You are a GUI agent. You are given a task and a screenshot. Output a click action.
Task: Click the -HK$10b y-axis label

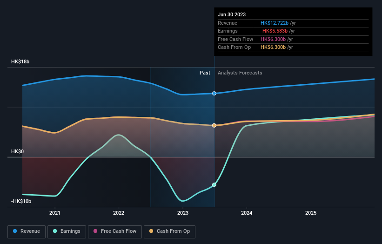(21, 201)
